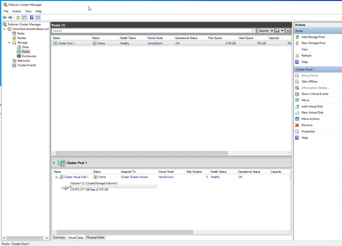The image size is (342, 246).
Task: Click the Add Storage Pool icon
Action: [x=297, y=37]
